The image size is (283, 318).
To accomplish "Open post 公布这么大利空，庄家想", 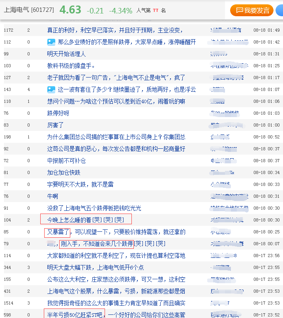I will pyautogui.click(x=116, y=280).
